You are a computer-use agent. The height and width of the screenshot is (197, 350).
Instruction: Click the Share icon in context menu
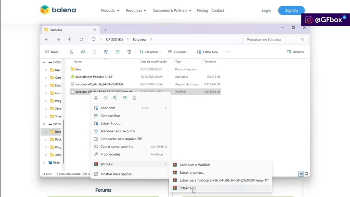[125, 97]
